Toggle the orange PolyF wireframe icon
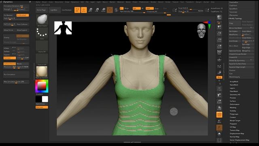This screenshot has height=146, width=259. tap(219, 115)
